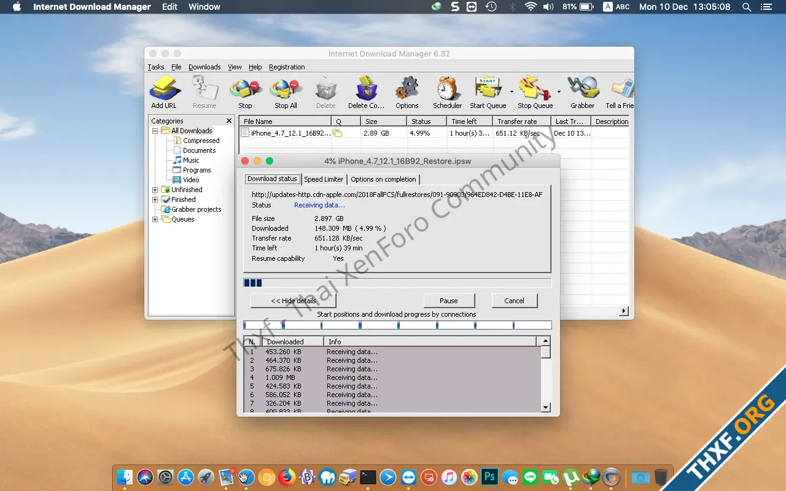
Task: Open the Stop Queue dropdown arrow
Action: coord(559,91)
